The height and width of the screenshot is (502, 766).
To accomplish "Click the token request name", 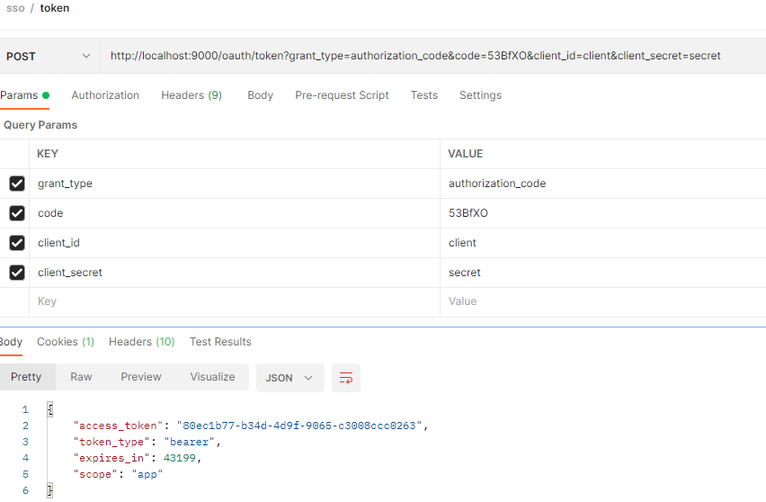I will point(55,8).
